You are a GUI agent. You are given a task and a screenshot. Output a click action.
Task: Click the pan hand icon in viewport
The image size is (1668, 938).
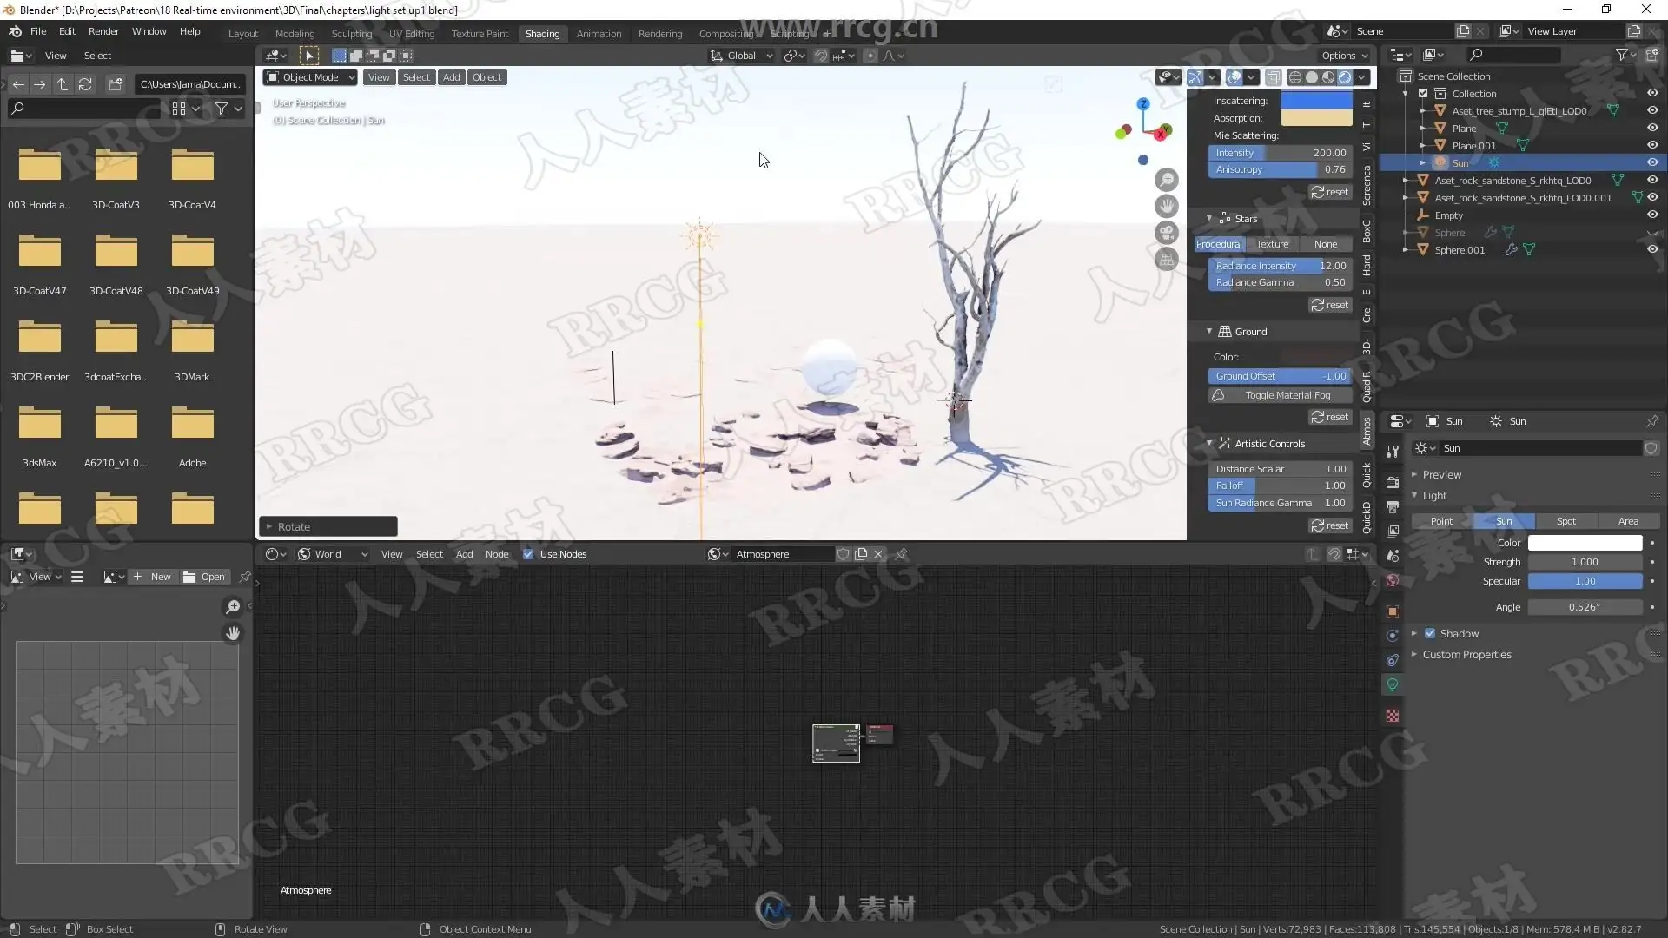click(1167, 206)
